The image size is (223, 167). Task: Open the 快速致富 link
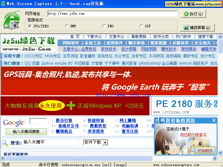(96, 120)
